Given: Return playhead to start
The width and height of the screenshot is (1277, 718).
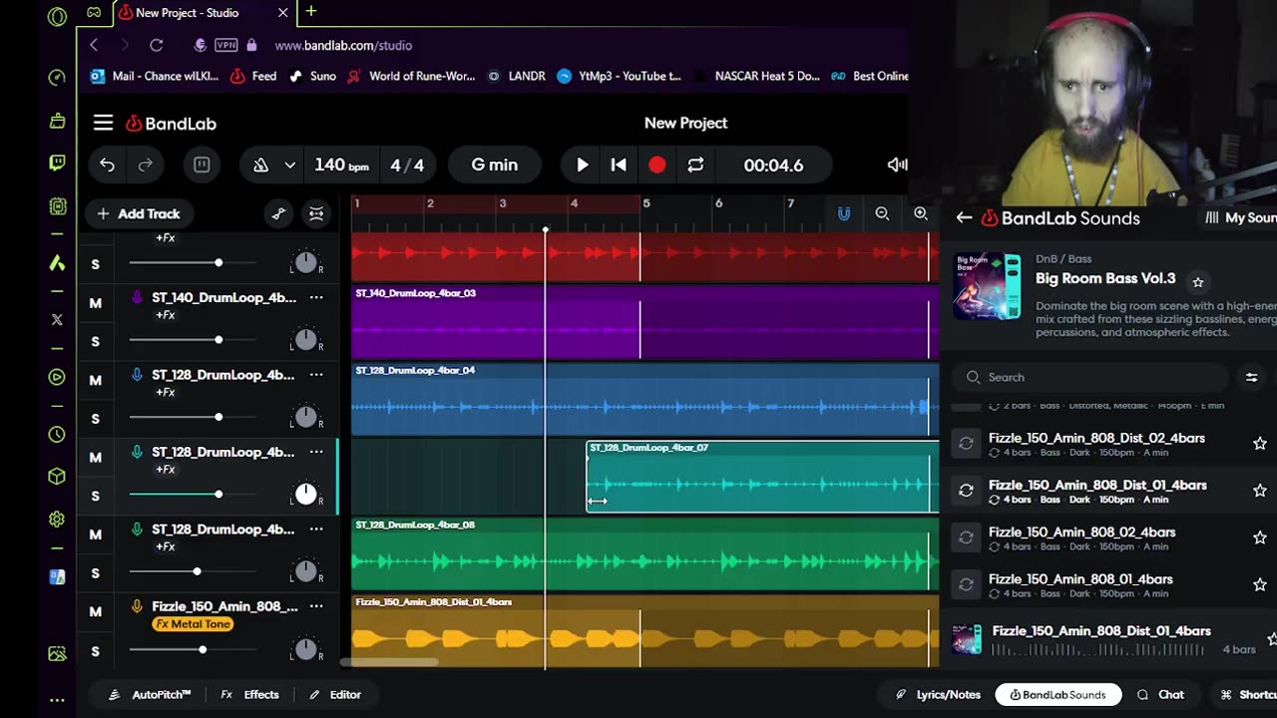Looking at the screenshot, I should pyautogui.click(x=619, y=165).
